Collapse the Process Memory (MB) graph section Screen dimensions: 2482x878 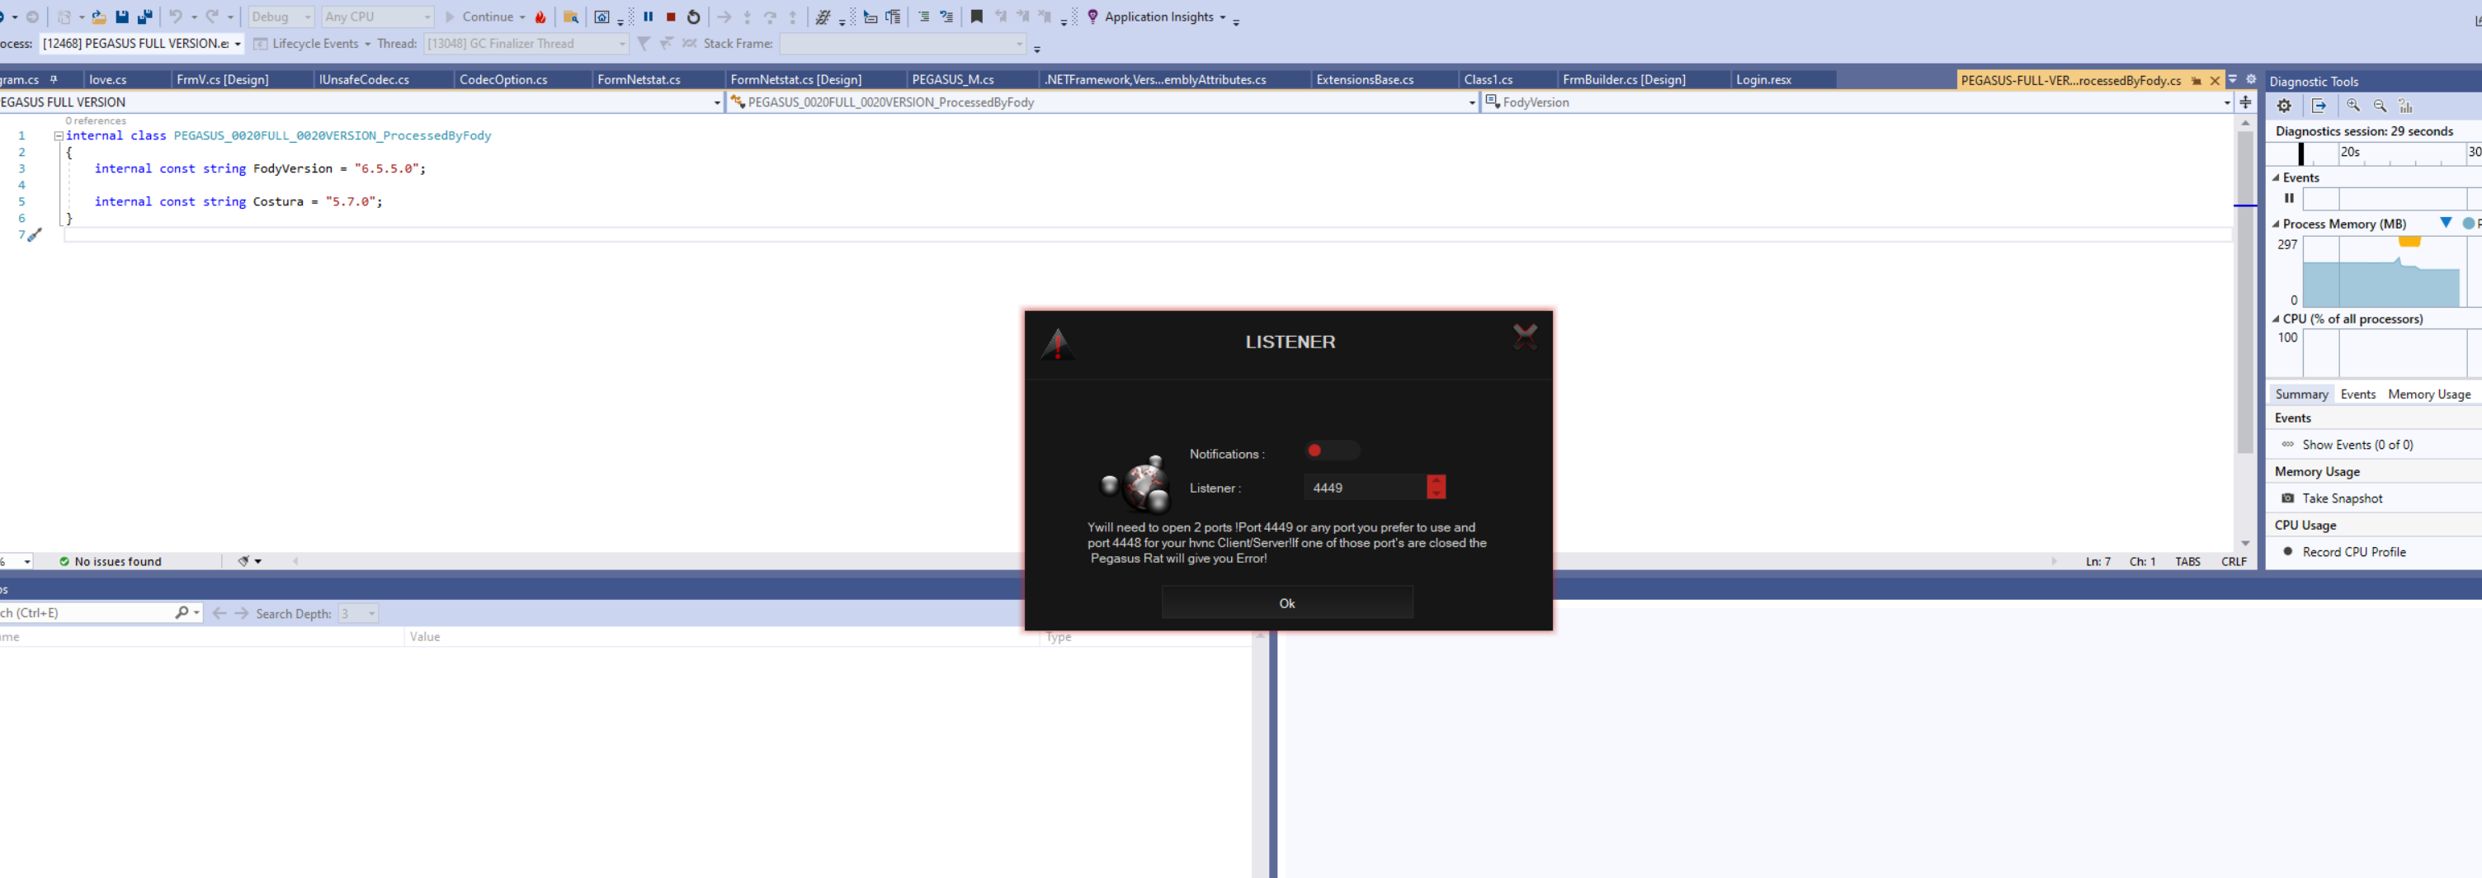[2276, 224]
